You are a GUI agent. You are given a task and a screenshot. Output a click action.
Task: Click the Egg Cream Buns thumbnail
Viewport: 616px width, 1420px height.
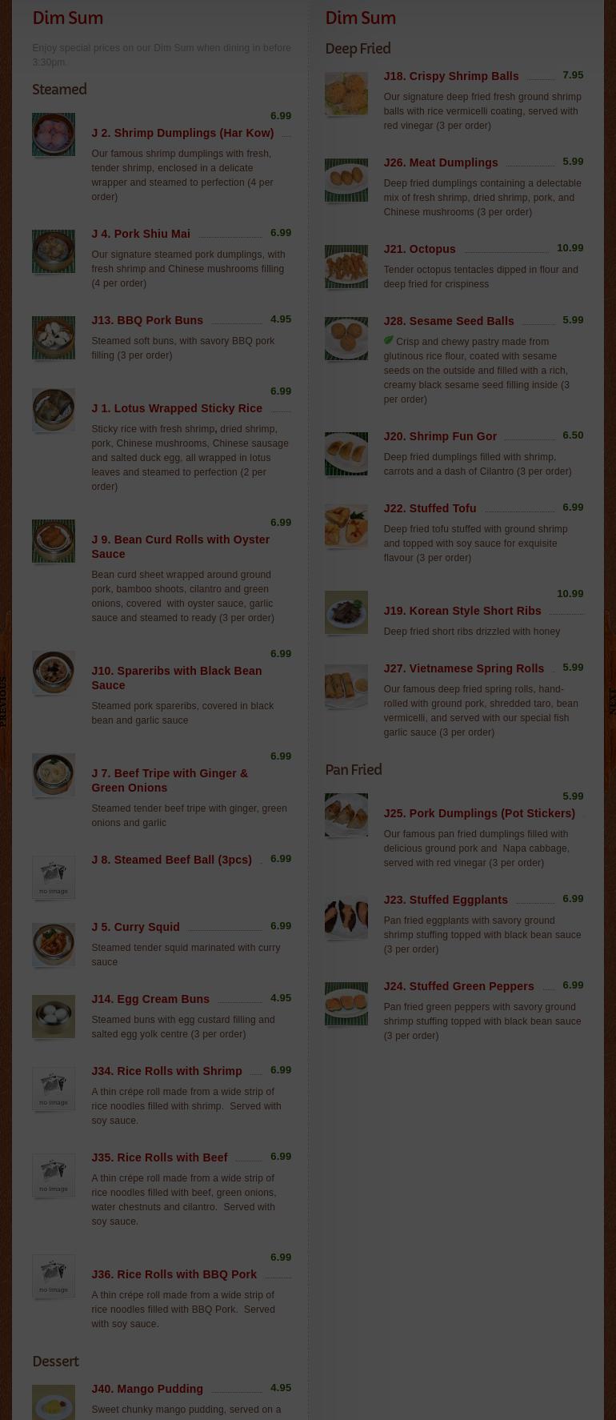click(54, 1017)
